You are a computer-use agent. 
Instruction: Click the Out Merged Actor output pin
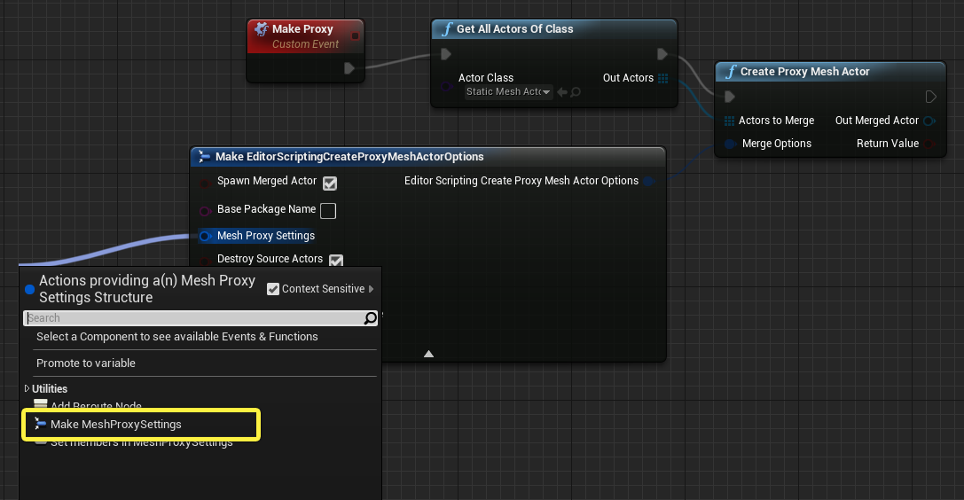tap(929, 121)
